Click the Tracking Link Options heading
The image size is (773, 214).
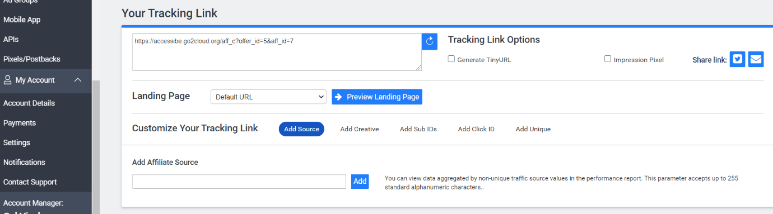click(494, 40)
